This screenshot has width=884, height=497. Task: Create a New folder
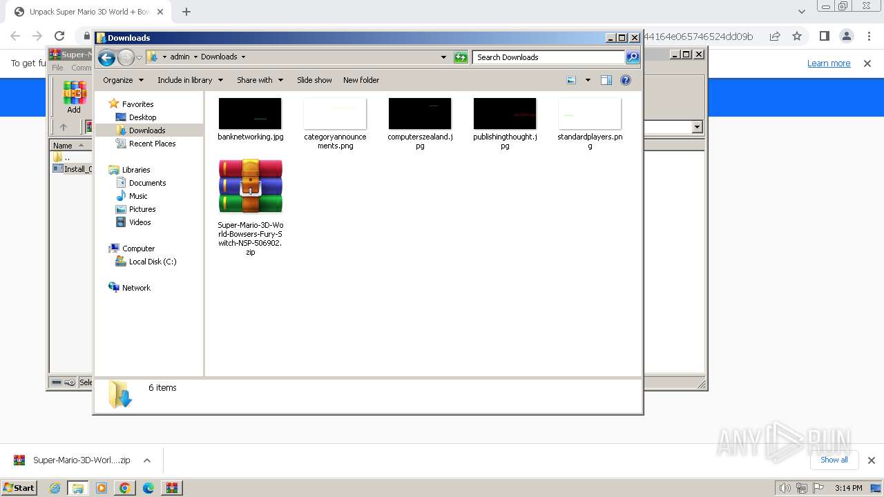[x=361, y=80]
